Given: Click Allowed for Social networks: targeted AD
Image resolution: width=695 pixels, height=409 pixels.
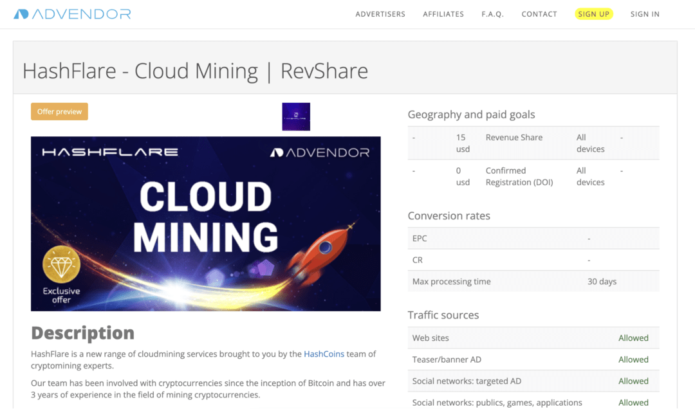Looking at the screenshot, I should click(x=633, y=381).
